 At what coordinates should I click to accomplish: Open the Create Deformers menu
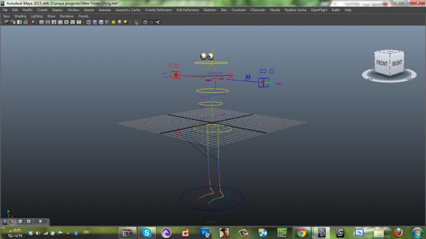point(158,10)
